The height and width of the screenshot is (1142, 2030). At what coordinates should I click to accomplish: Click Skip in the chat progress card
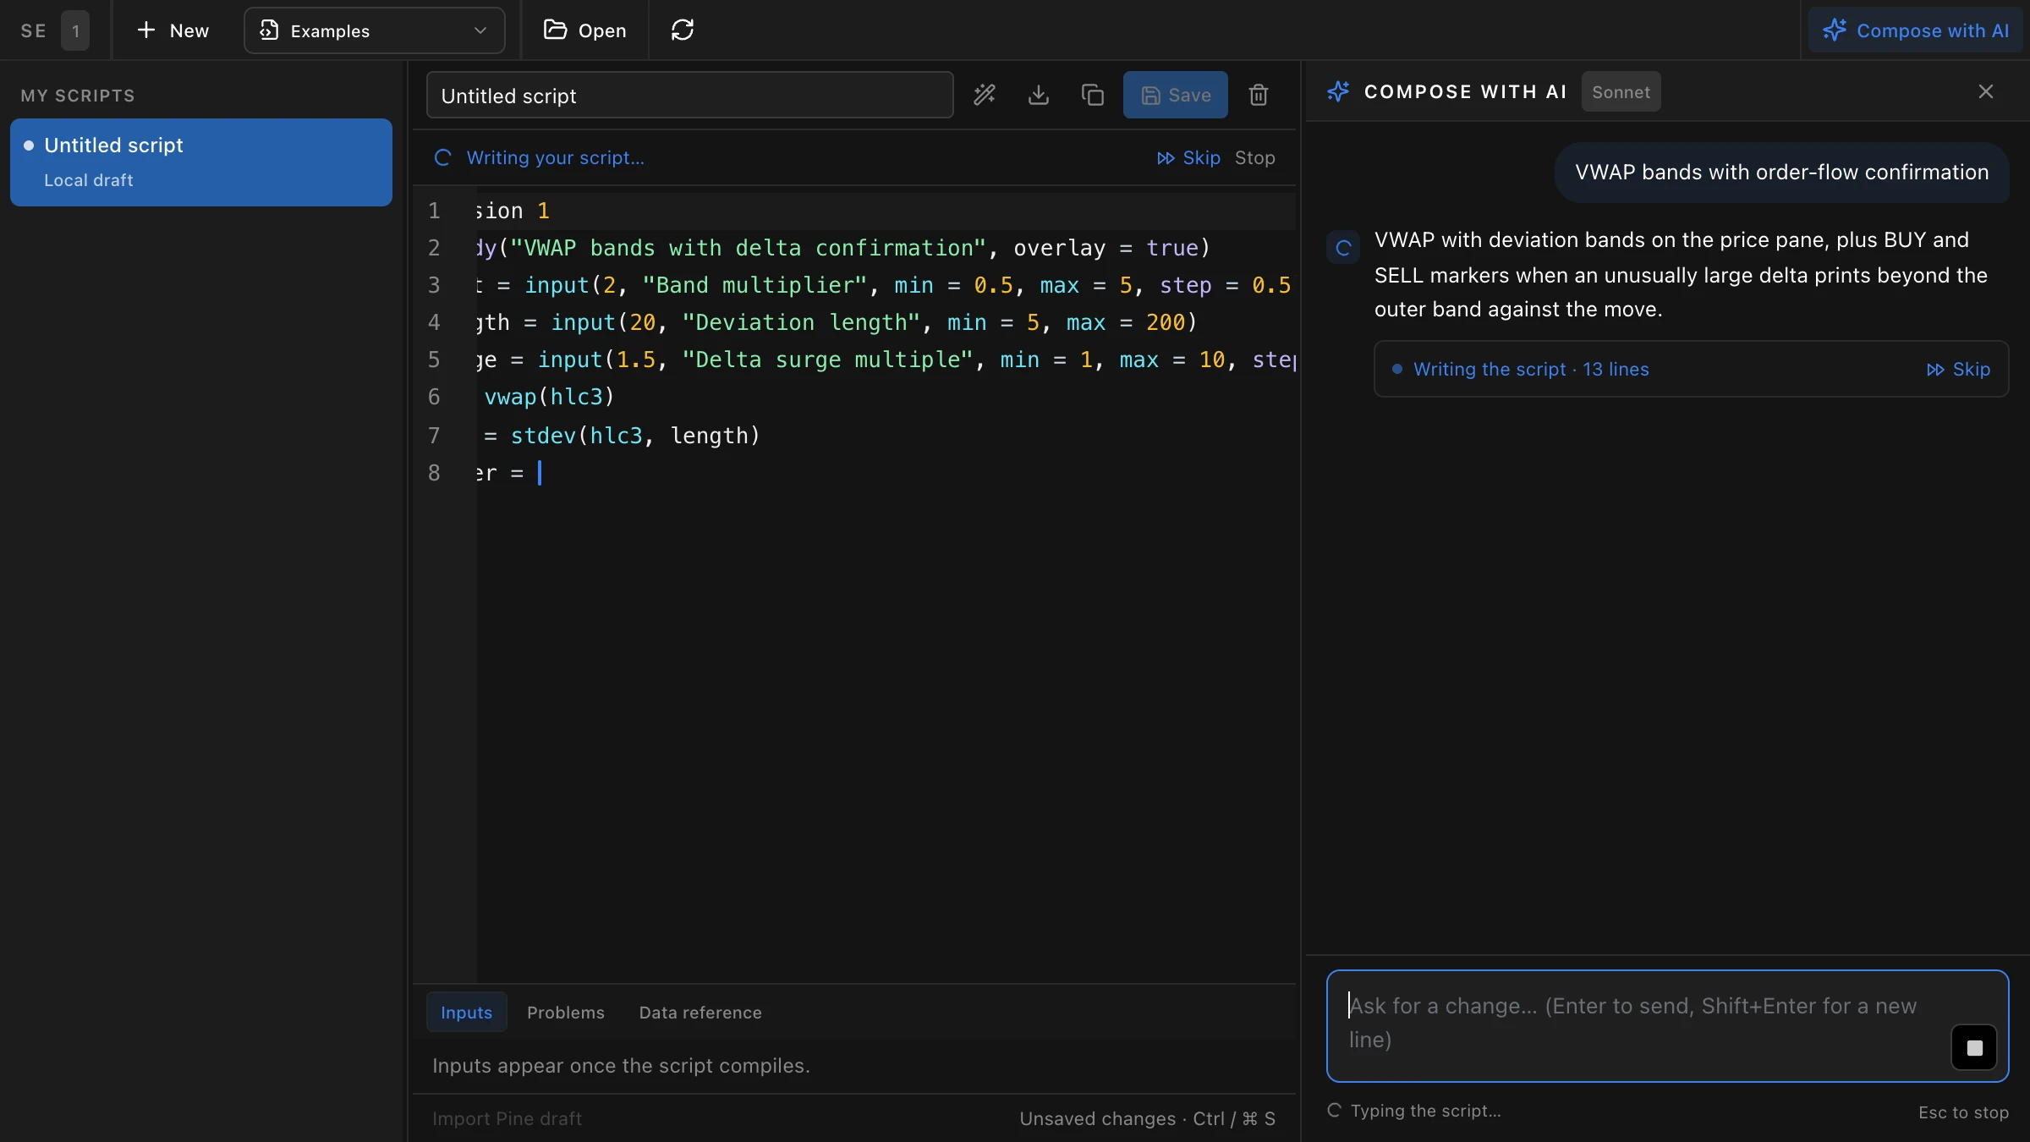[1958, 369]
